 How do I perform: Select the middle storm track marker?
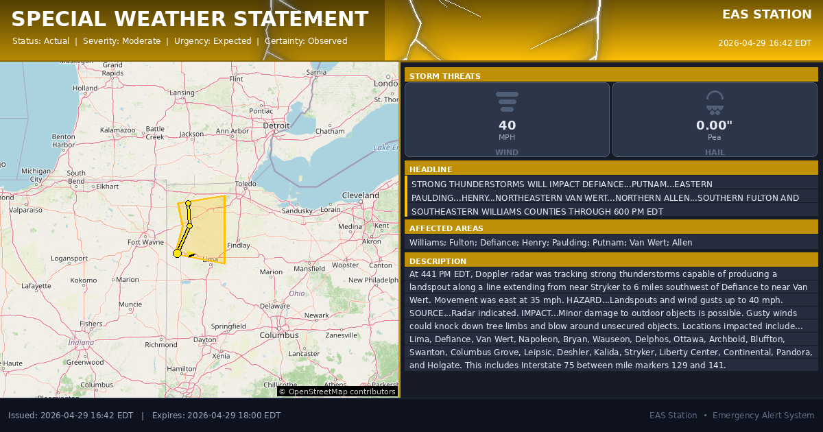[189, 226]
